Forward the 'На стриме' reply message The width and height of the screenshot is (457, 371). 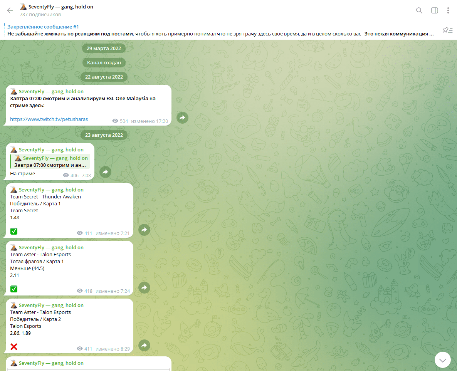coord(105,172)
